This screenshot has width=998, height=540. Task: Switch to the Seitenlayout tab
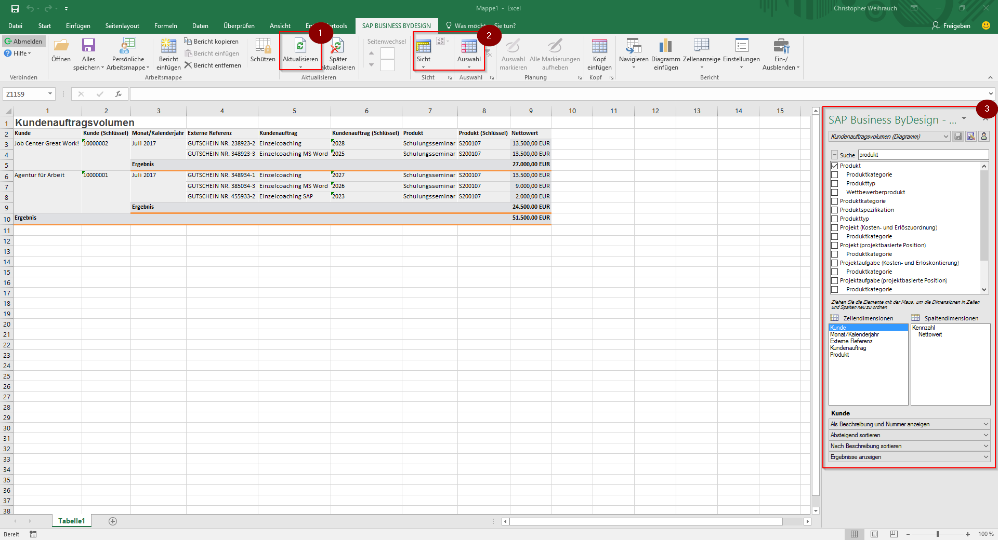tap(122, 26)
